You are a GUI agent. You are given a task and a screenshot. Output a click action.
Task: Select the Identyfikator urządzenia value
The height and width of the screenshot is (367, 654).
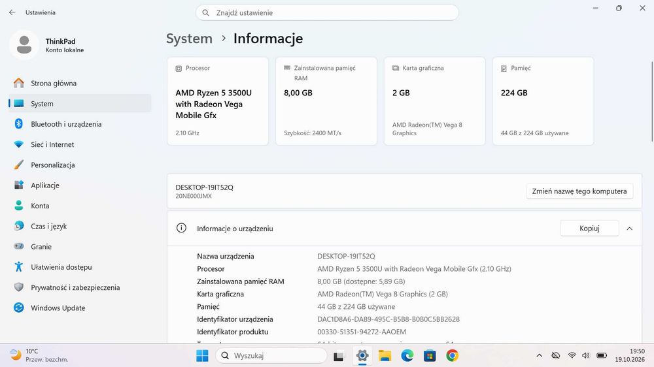388,319
